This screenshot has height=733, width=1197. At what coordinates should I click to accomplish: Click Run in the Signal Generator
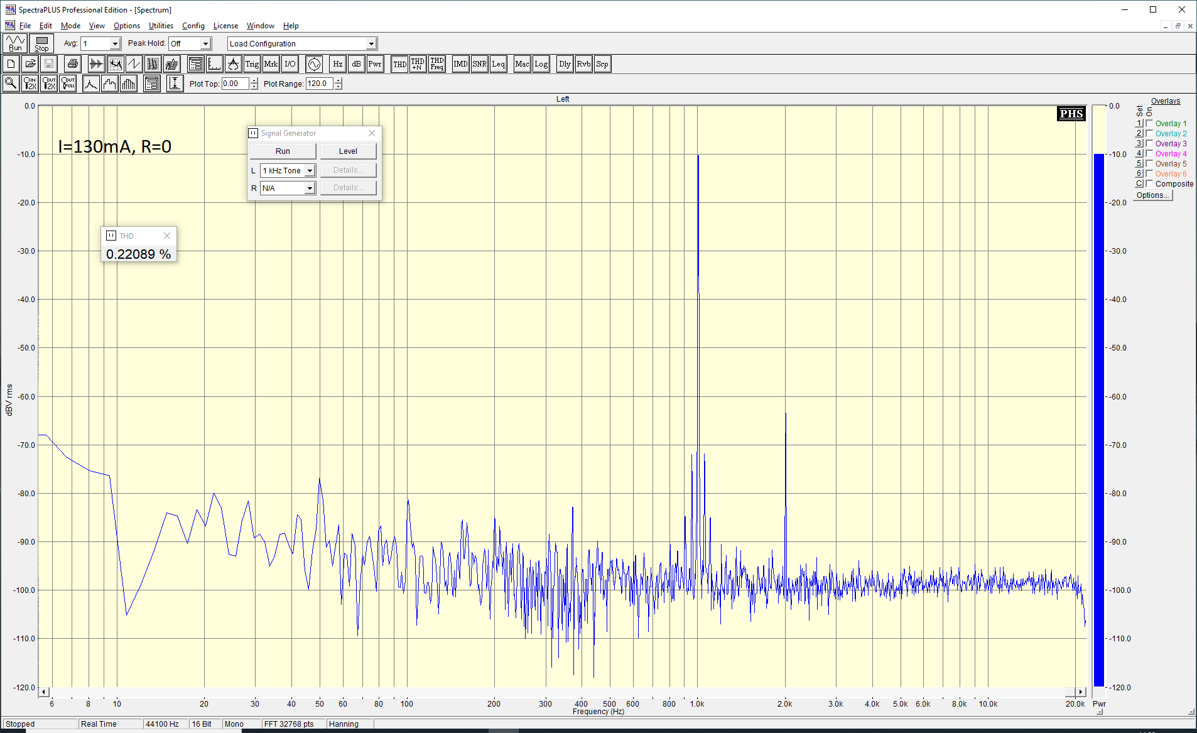pos(283,151)
